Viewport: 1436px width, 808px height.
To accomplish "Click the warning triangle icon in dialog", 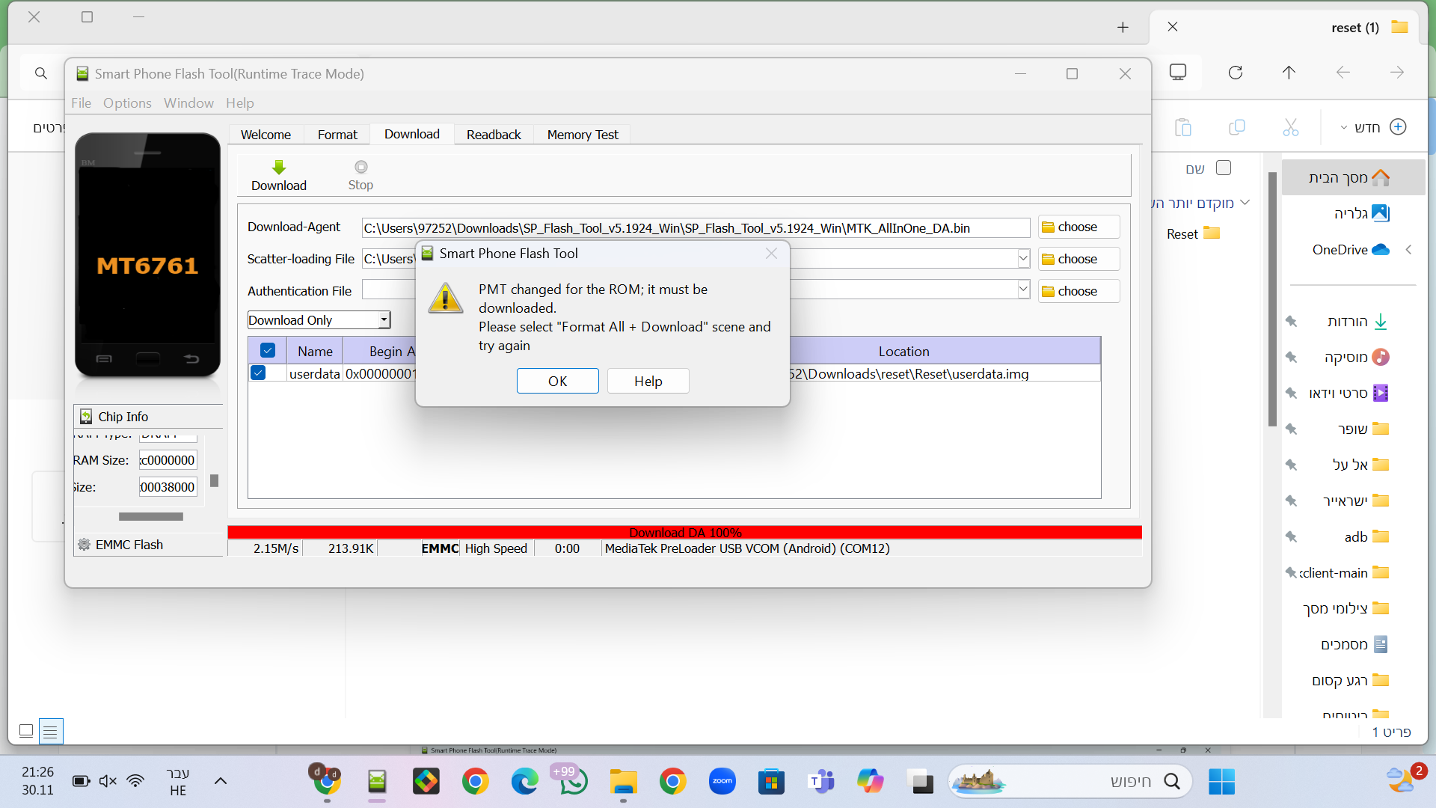I will click(446, 299).
